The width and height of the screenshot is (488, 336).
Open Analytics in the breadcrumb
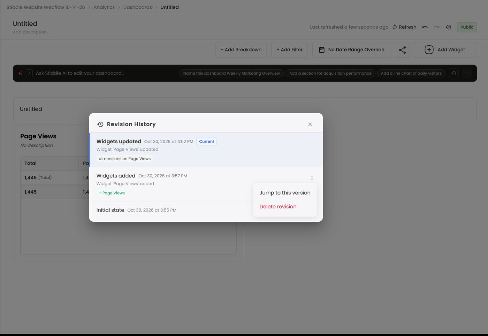tap(104, 7)
